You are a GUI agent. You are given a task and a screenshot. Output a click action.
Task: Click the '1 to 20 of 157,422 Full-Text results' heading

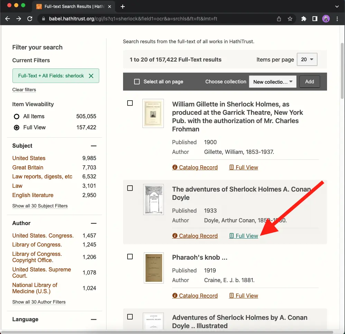pos(176,59)
